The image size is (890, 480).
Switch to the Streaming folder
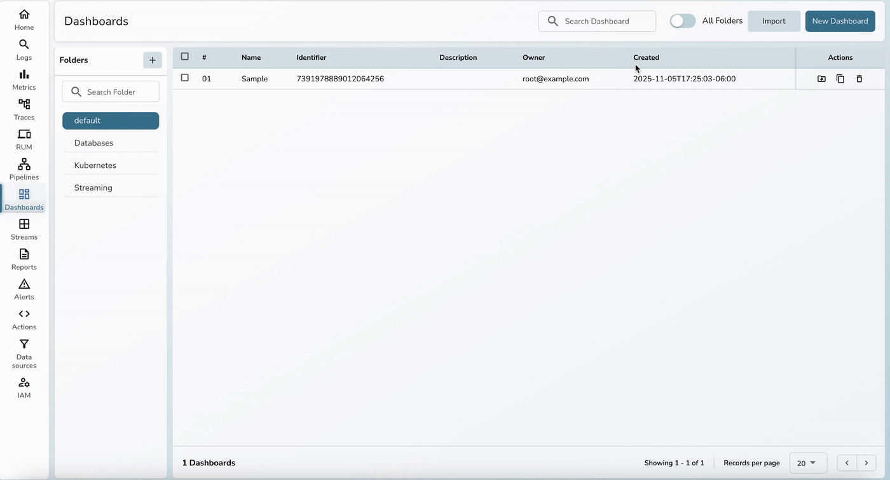(93, 187)
